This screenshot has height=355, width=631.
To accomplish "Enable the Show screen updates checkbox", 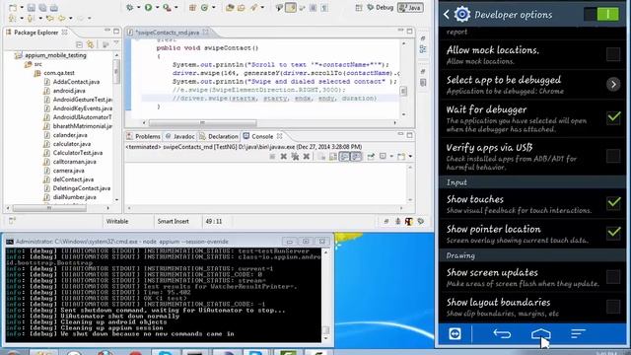I will pos(613,276).
